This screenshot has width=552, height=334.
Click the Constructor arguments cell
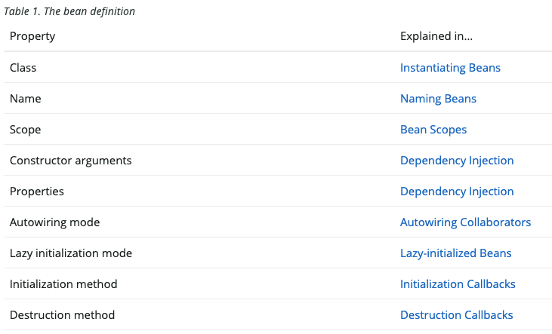71,161
